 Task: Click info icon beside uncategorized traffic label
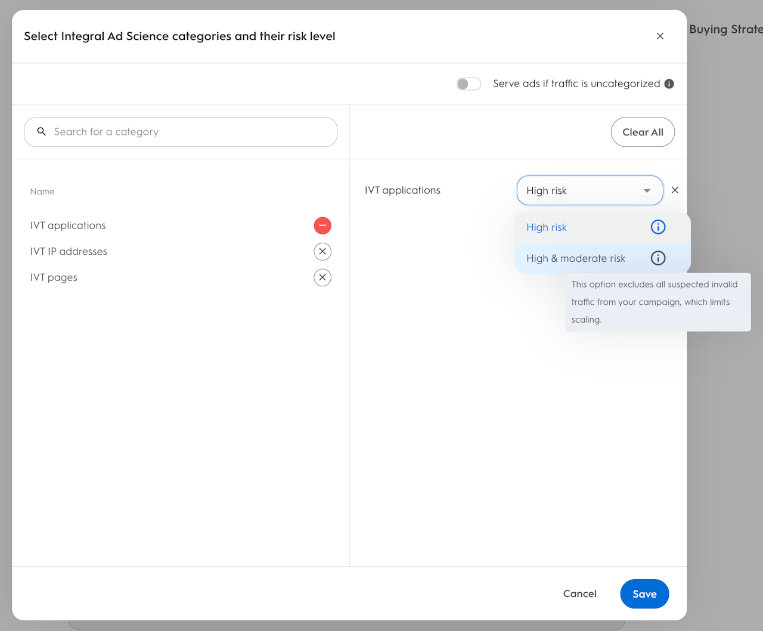click(x=669, y=84)
